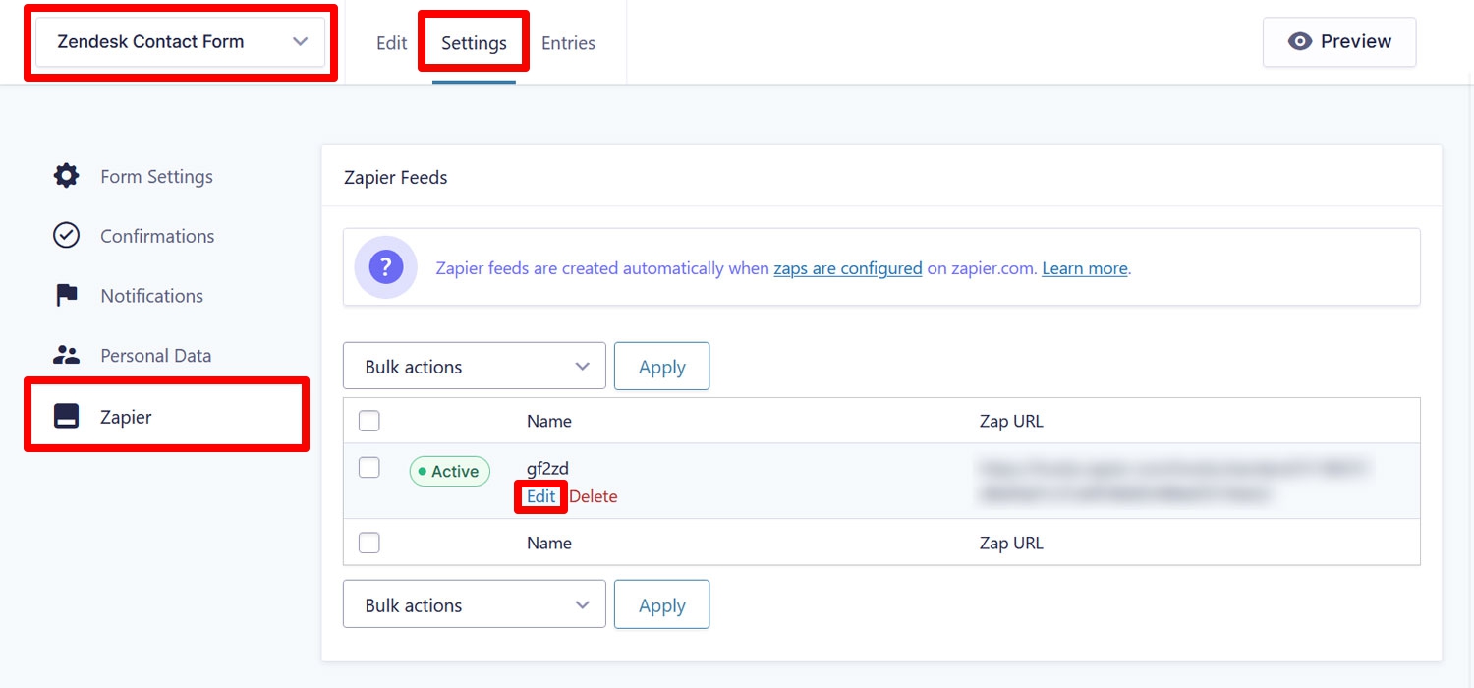Viewport: 1474px width, 688px height.
Task: Open the top Bulk actions dropdown
Action: 475,367
